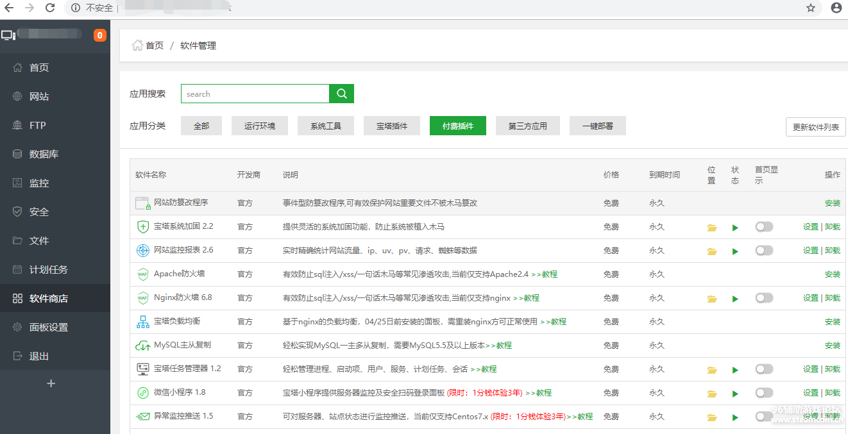Enable homepage display for 网站监控报表
Image resolution: width=848 pixels, height=434 pixels.
763,251
